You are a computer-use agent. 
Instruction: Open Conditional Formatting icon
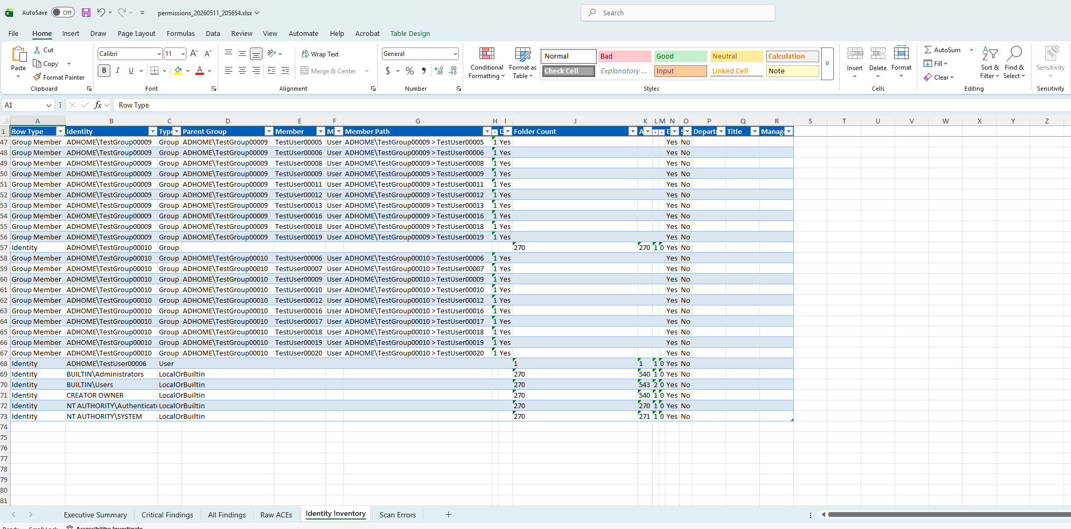[x=486, y=54]
